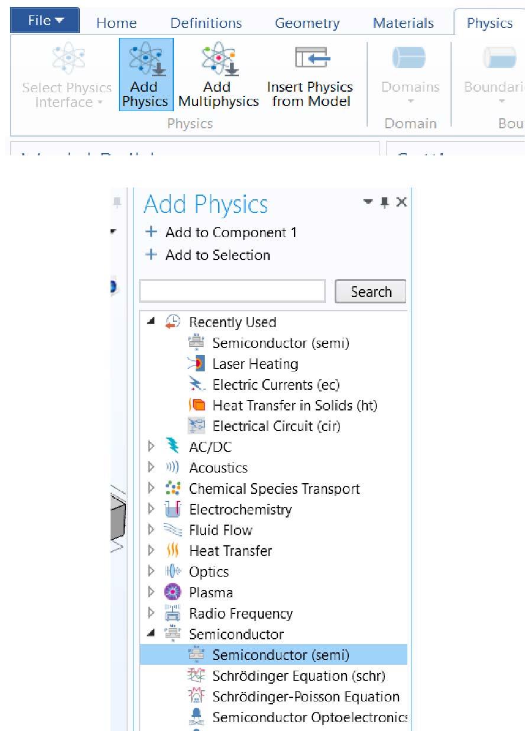
Task: Open the Boundaries dropdown in the ribbon
Action: coord(494,75)
